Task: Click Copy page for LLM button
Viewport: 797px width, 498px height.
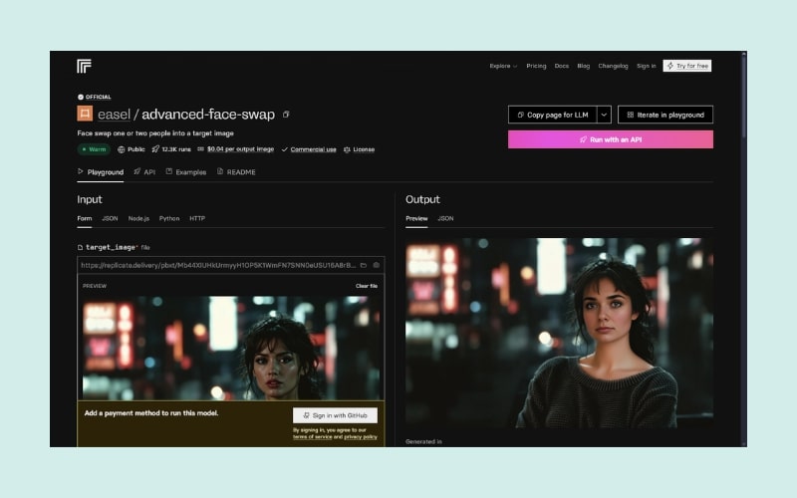Action: tap(553, 115)
